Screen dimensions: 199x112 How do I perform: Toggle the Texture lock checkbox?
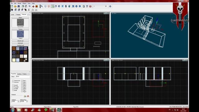click(13, 81)
